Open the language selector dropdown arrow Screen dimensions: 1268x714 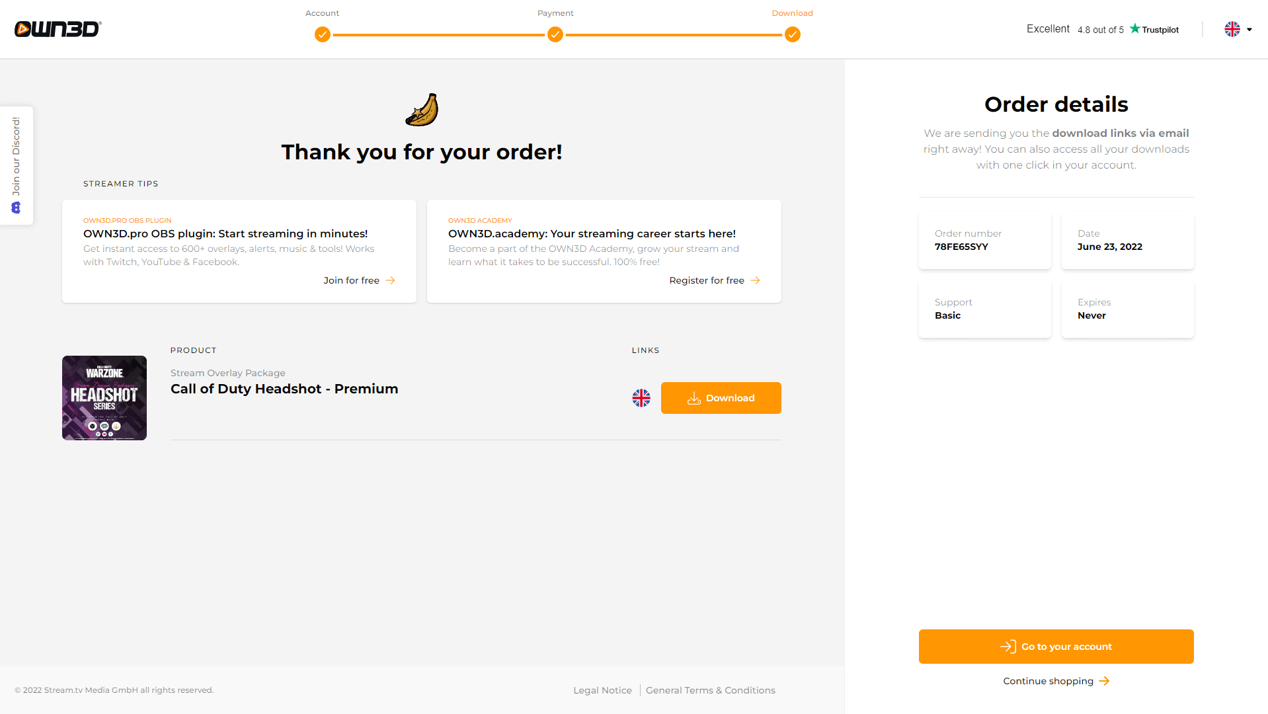tap(1249, 29)
